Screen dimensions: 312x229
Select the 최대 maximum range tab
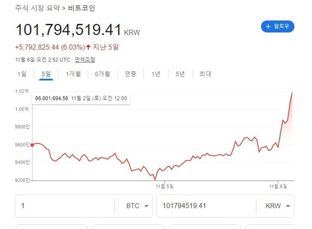[x=205, y=74]
